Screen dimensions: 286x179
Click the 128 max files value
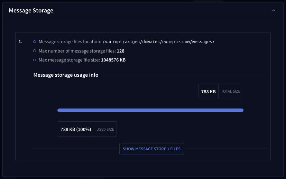coord(120,51)
